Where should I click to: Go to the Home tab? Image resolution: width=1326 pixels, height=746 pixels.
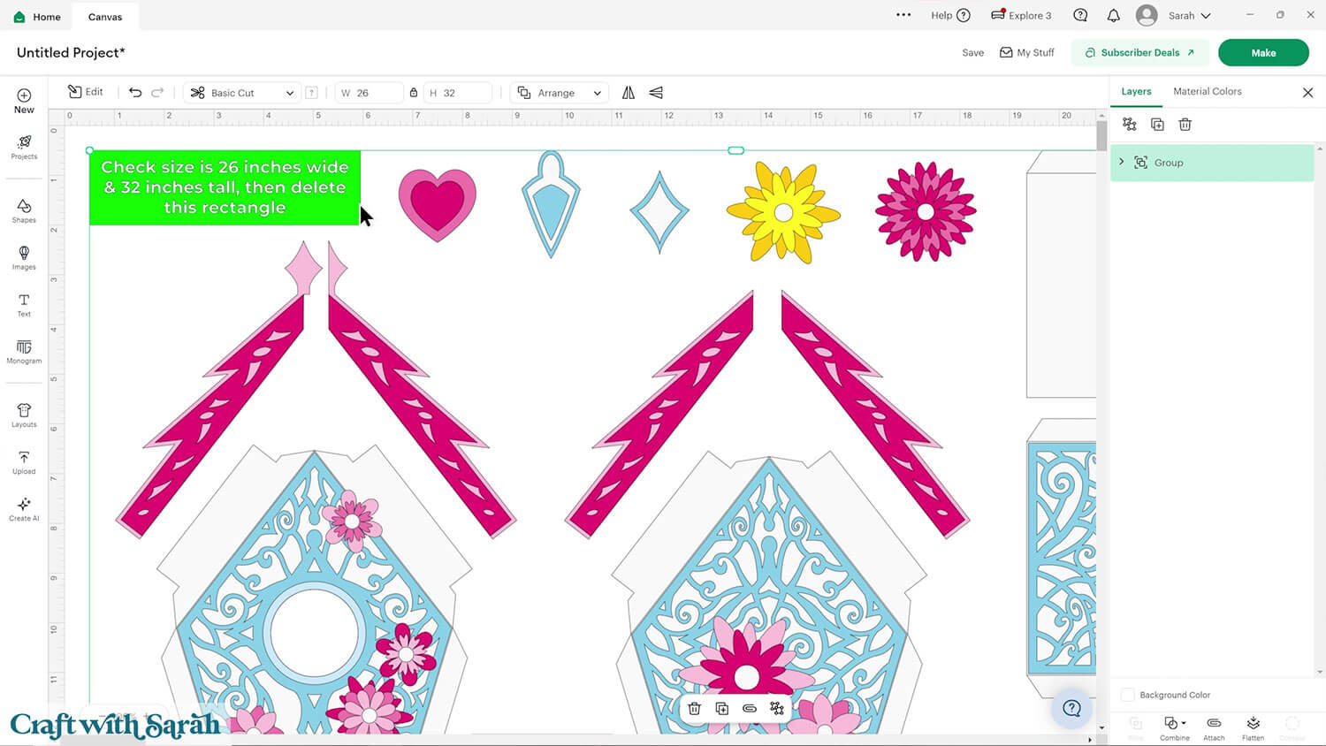coord(37,17)
